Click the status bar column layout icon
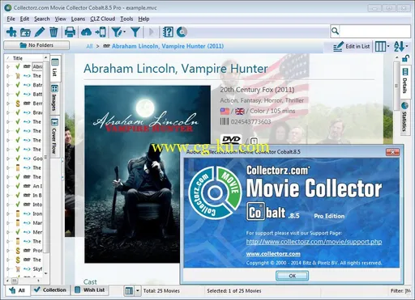The image size is (415, 300). [x=129, y=291]
